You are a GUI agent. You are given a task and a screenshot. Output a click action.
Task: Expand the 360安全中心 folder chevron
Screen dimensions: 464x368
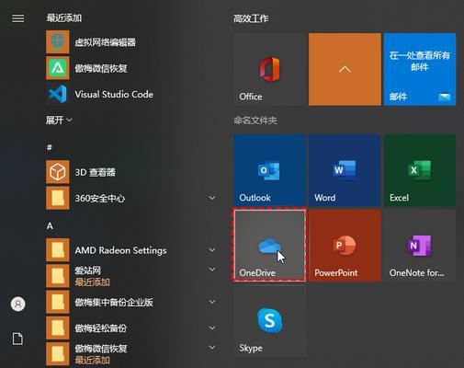(x=212, y=198)
